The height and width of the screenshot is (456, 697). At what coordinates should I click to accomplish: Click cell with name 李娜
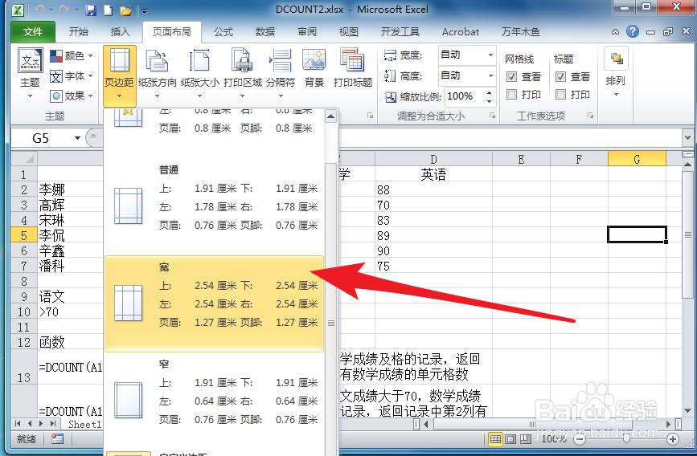70,189
